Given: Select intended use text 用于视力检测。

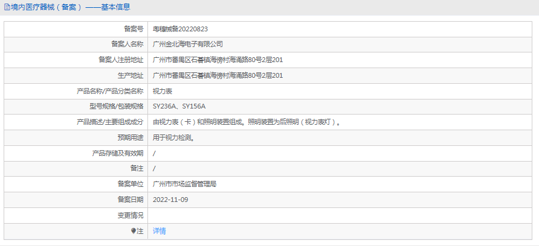Looking at the screenshot, I should (x=175, y=138).
